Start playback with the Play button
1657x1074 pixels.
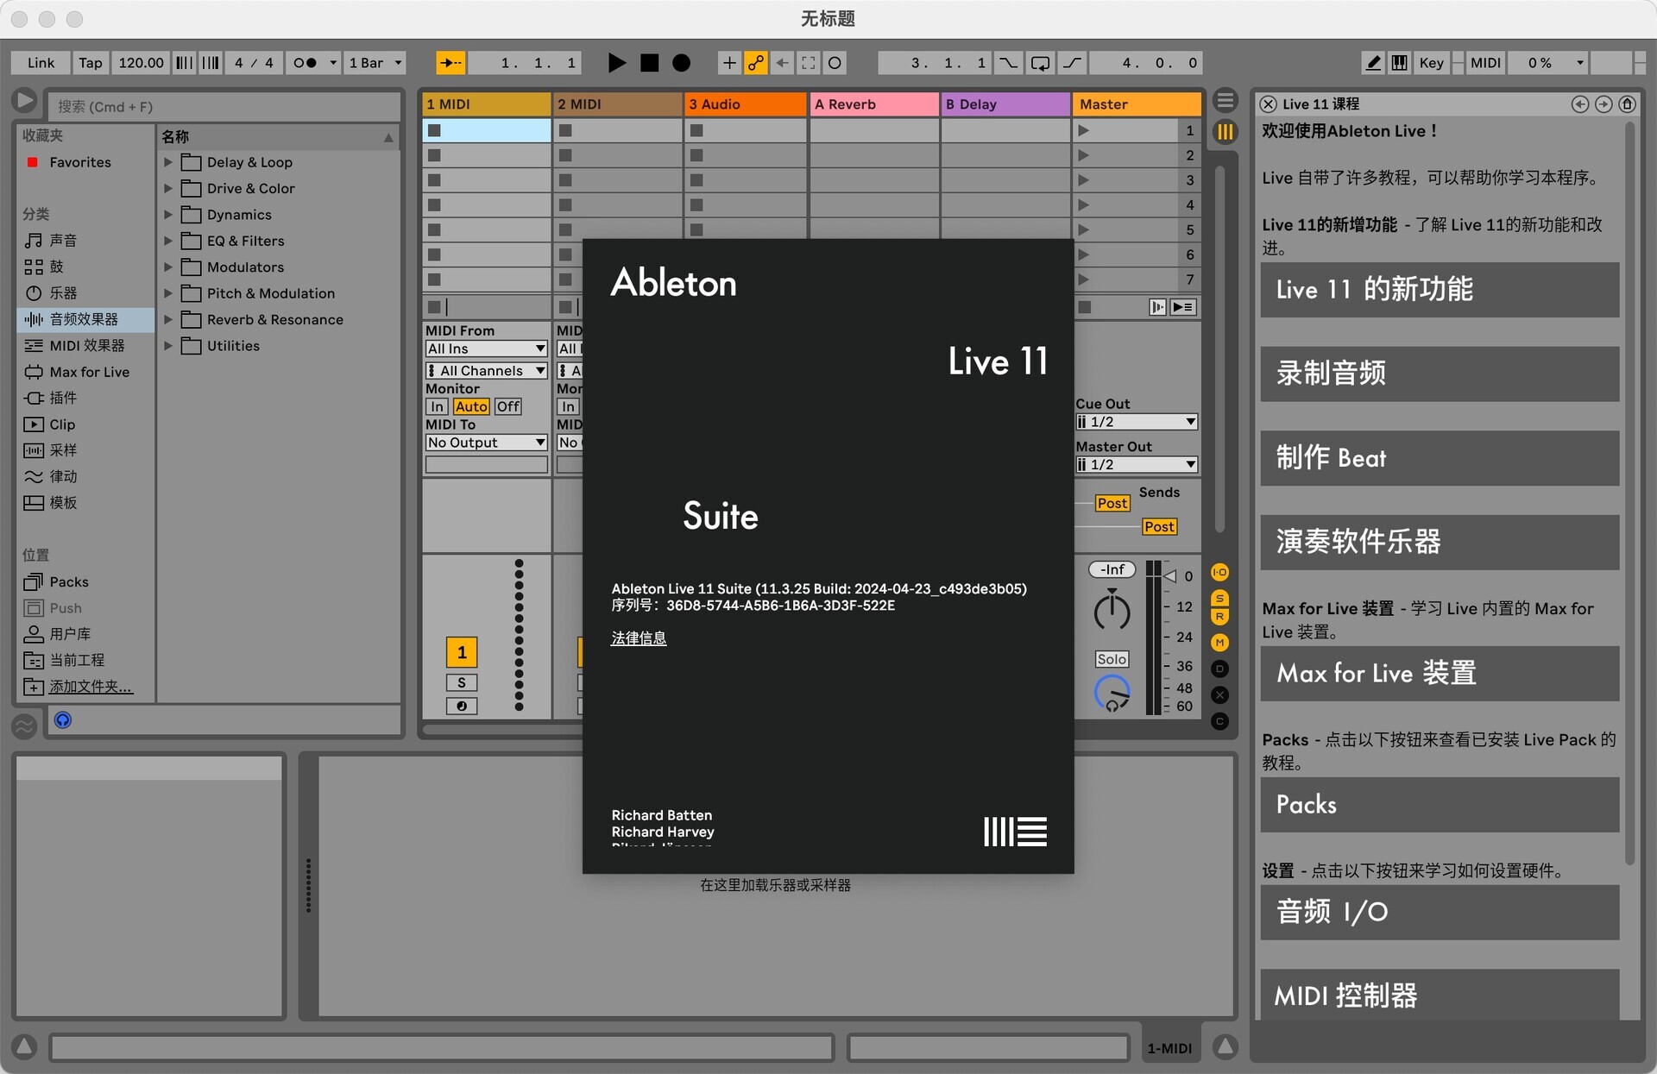[x=616, y=63]
